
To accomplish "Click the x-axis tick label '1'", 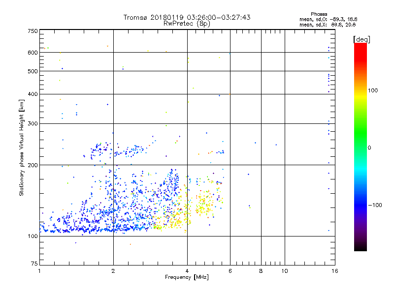I will click(39, 271).
